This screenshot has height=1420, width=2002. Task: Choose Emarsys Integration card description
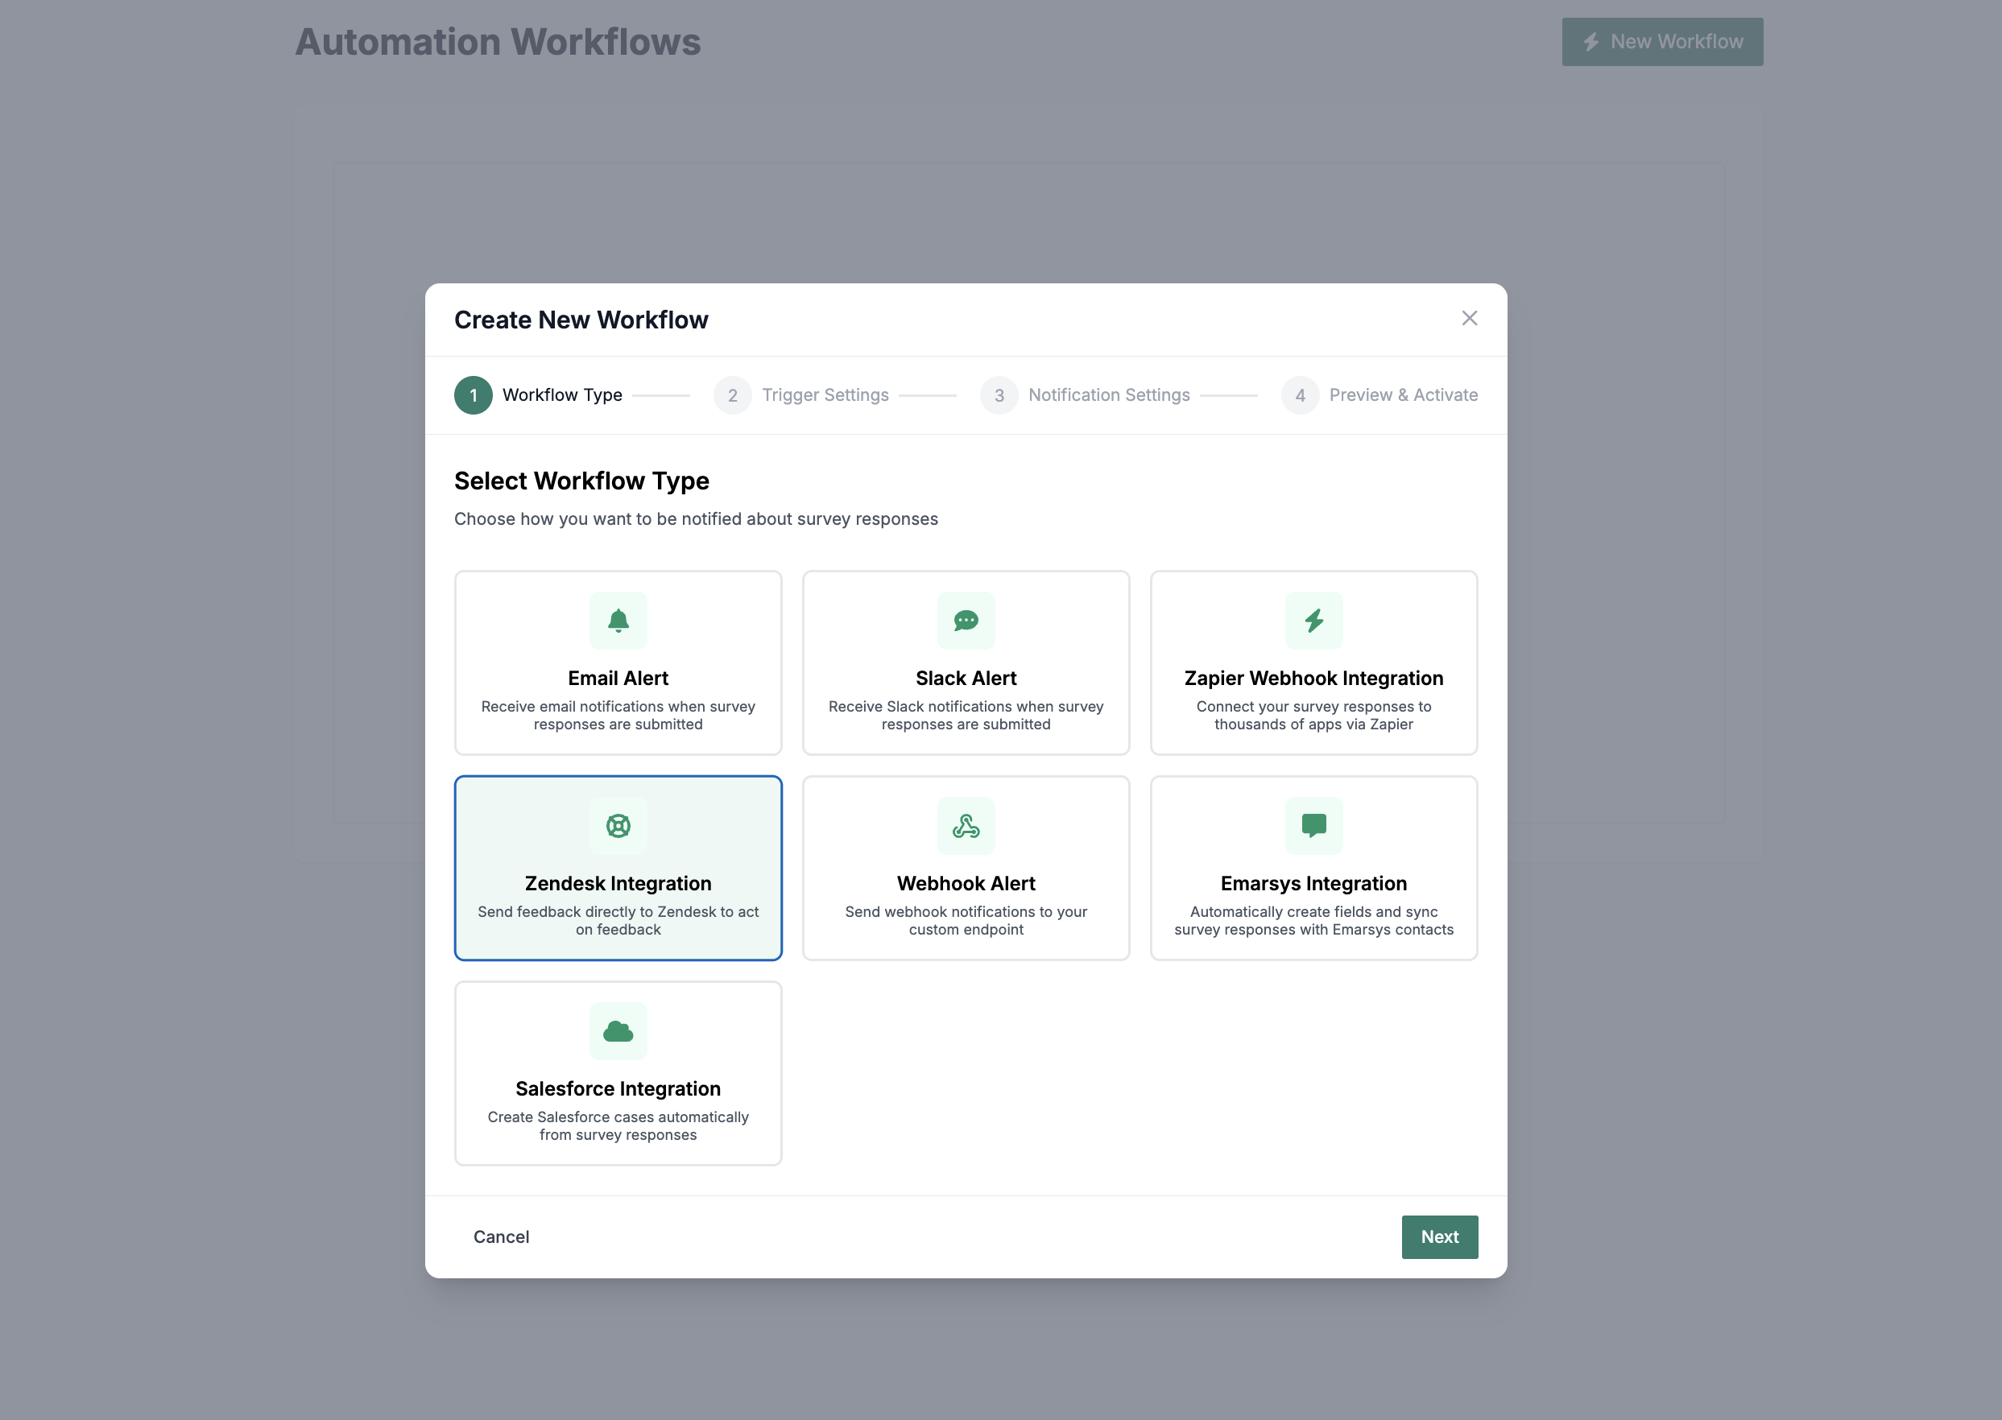[x=1313, y=920]
